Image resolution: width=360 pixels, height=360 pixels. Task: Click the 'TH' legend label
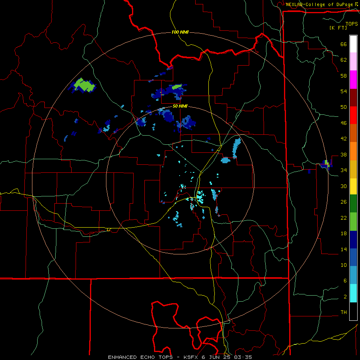point(344,312)
